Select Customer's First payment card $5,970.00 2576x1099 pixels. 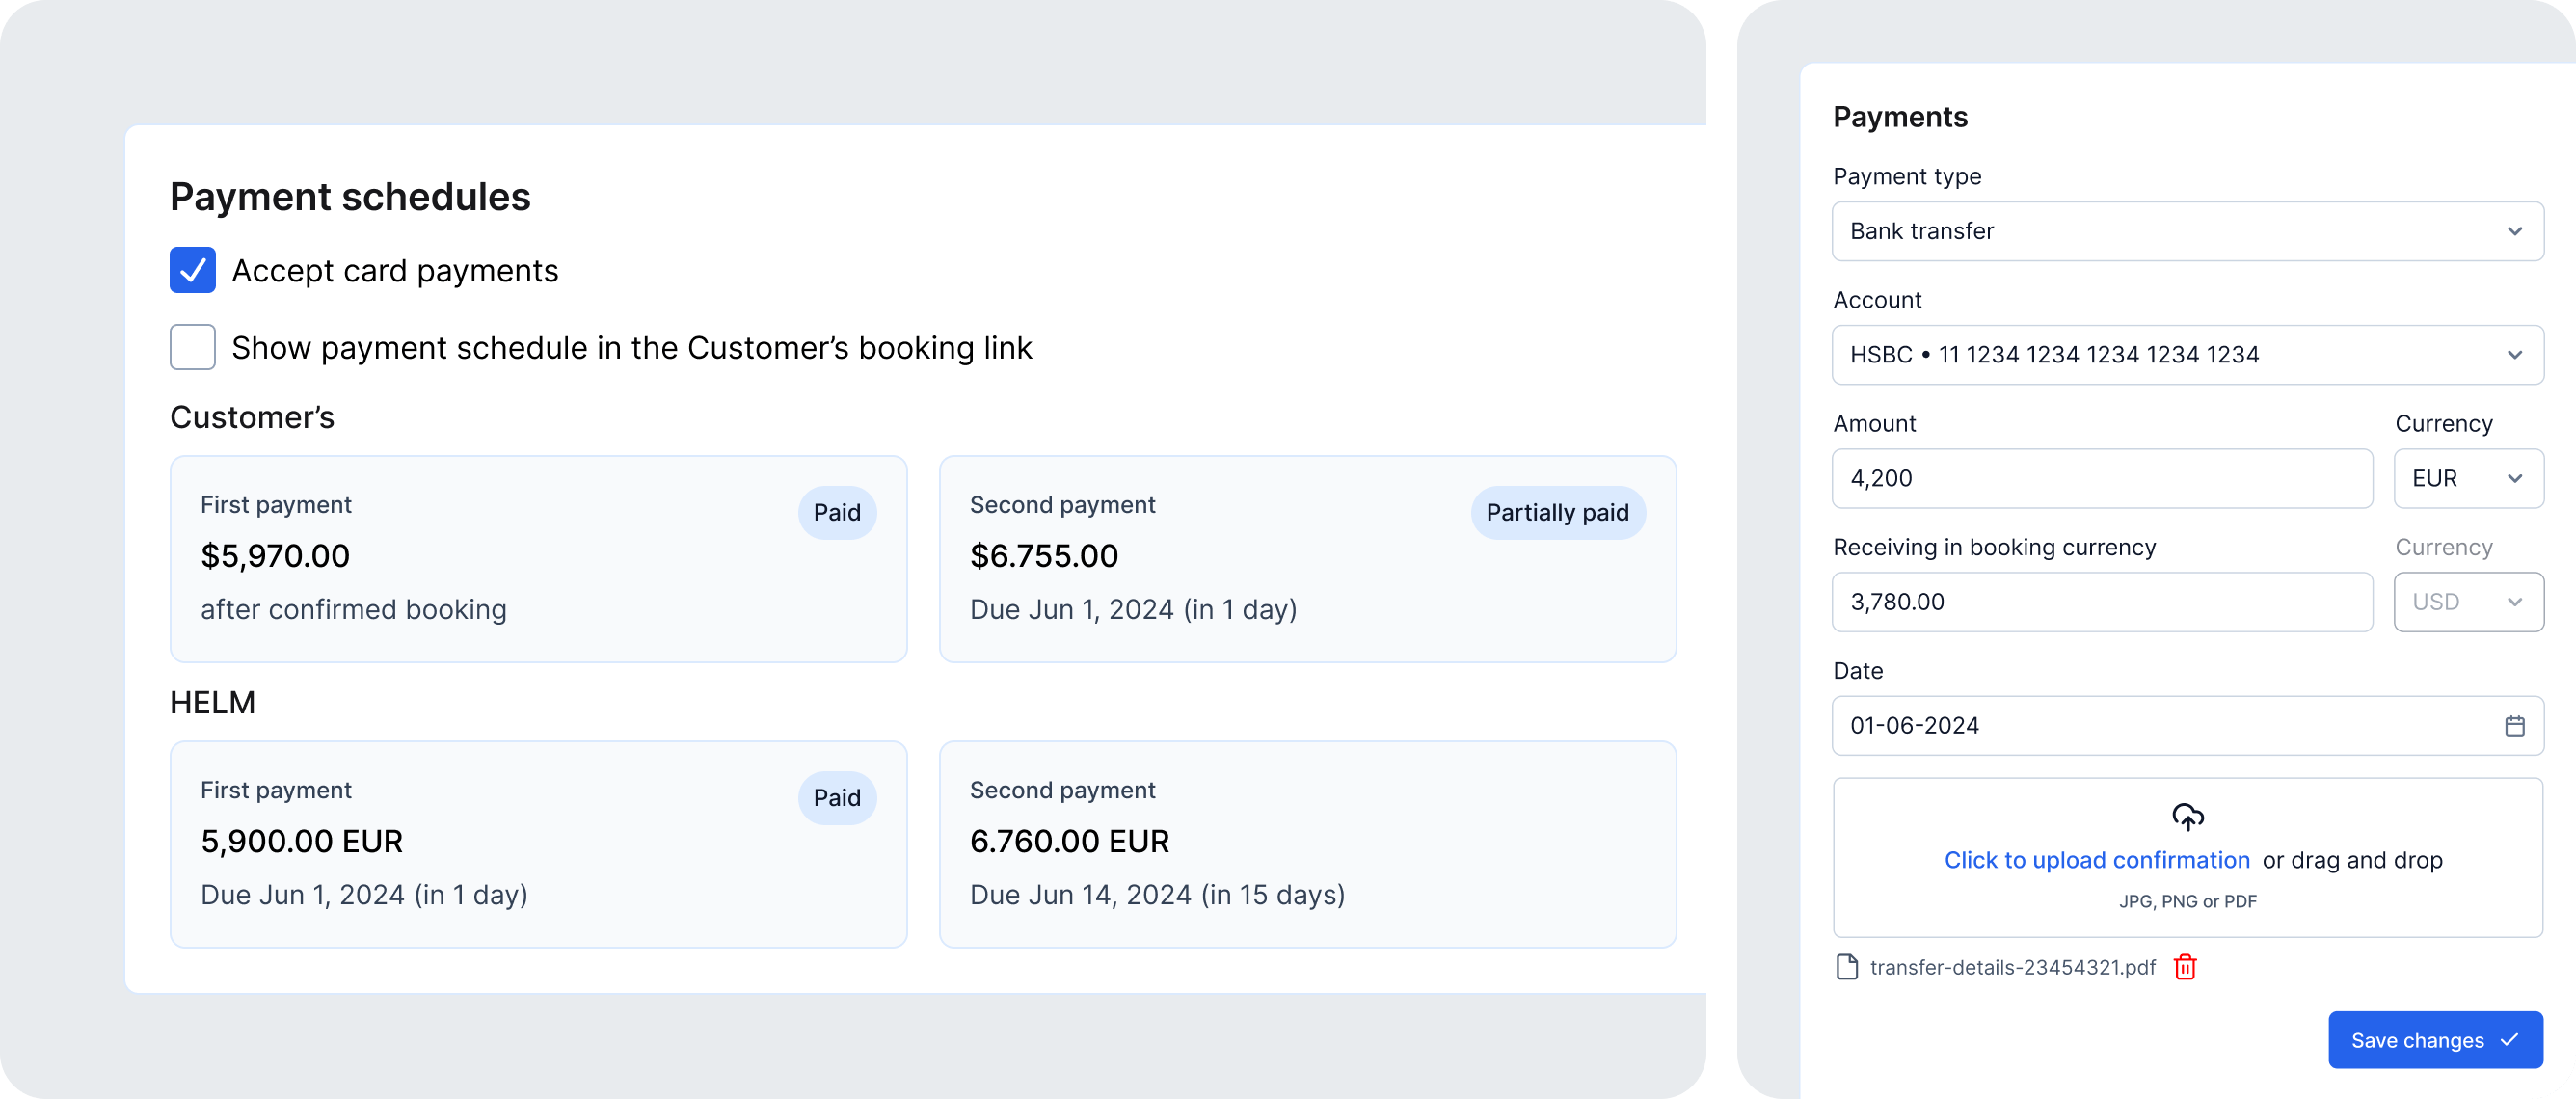(538, 559)
